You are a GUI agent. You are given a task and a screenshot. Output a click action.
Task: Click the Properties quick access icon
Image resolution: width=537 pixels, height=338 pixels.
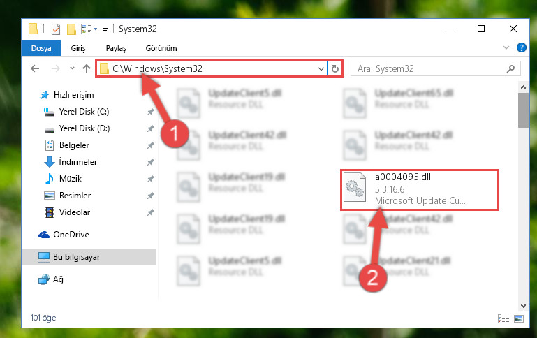pyautogui.click(x=56, y=29)
